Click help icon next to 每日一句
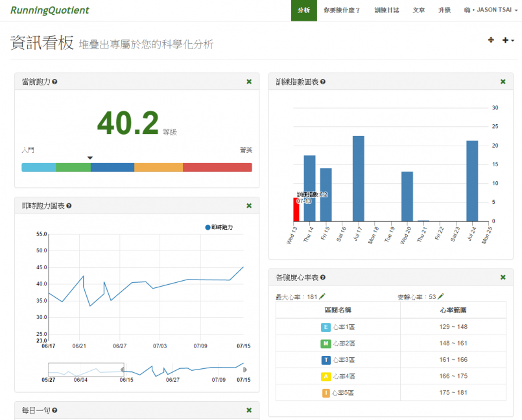Image resolution: width=522 pixels, height=420 pixels. 54,410
